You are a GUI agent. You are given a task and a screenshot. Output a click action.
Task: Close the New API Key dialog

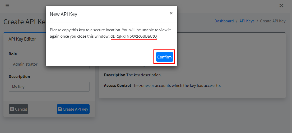171,13
